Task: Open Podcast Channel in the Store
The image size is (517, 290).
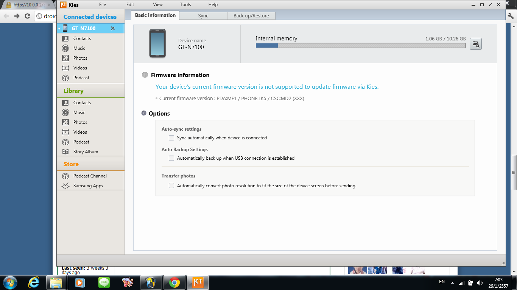Action: (90, 176)
